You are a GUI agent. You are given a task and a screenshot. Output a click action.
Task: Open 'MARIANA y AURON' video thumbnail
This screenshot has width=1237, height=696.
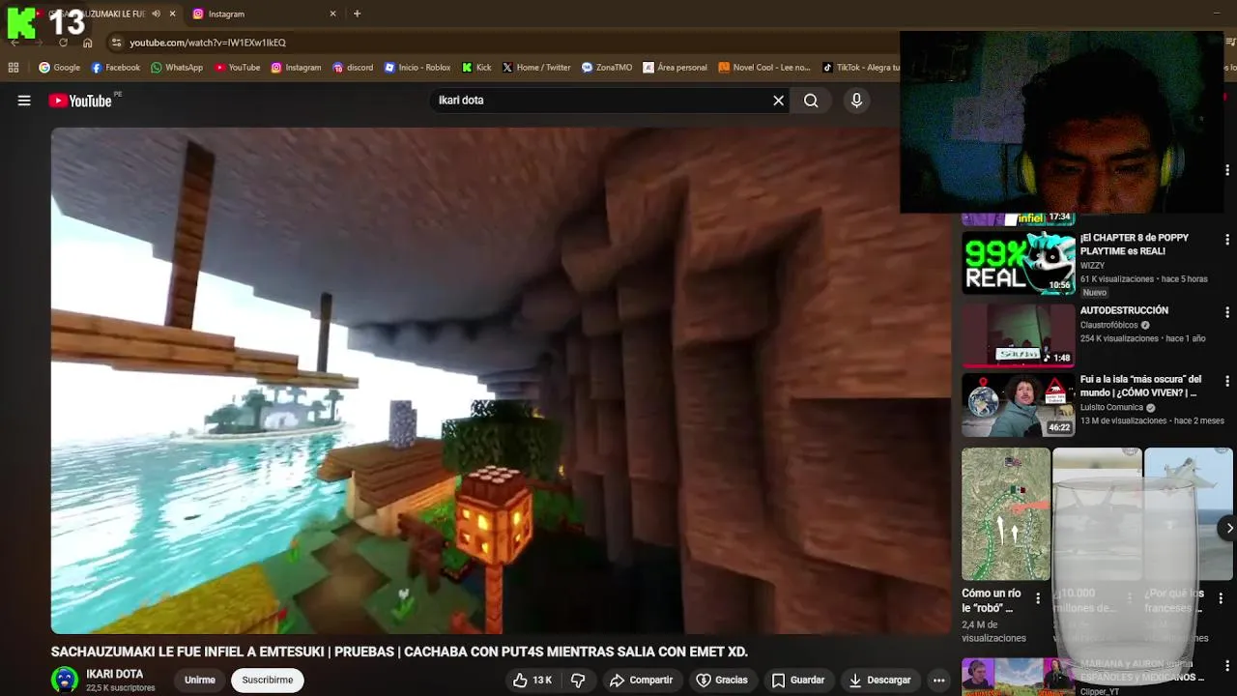1018,677
